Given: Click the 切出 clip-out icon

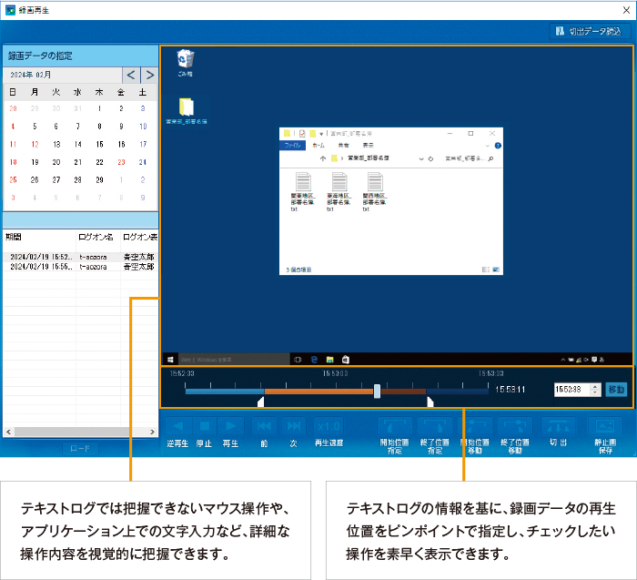Looking at the screenshot, I should 558,426.
